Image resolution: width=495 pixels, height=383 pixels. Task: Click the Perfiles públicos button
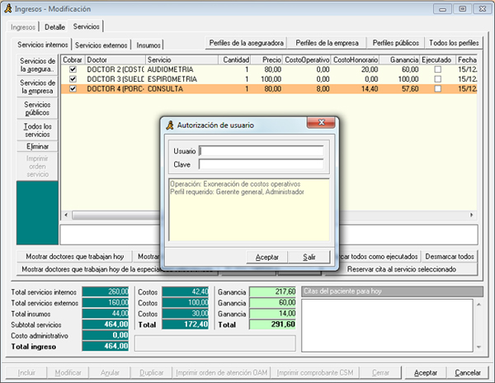(394, 42)
